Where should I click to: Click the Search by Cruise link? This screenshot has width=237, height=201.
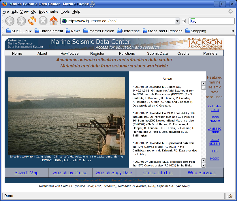(x=70, y=173)
